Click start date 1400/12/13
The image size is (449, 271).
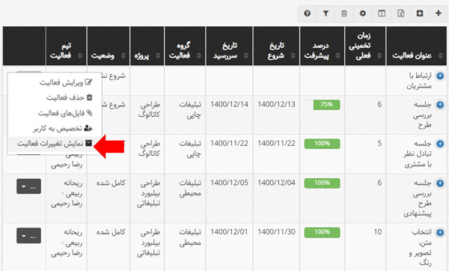point(276,104)
